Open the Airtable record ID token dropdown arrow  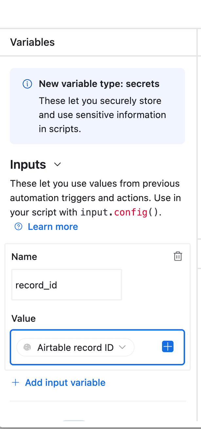[x=122, y=347]
